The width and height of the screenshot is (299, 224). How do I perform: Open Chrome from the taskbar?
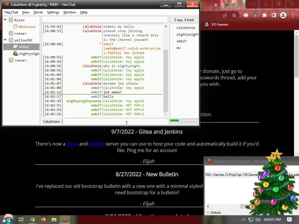point(32,220)
